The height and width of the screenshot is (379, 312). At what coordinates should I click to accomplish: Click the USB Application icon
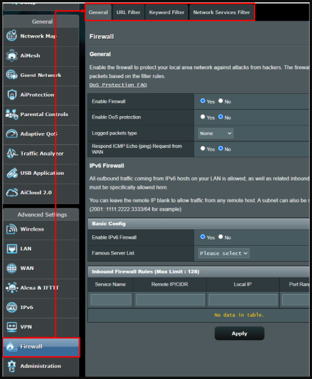click(12, 173)
